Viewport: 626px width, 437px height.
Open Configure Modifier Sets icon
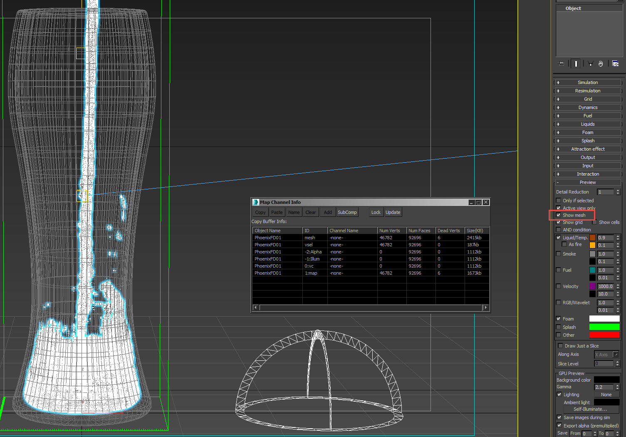tap(616, 64)
